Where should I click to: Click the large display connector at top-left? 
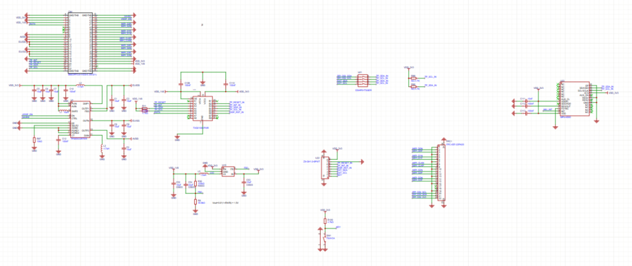[79, 42]
